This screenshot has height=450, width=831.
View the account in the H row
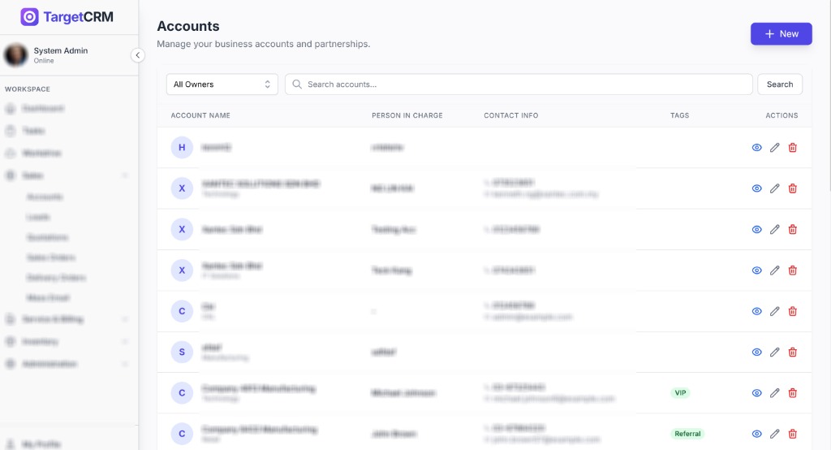(x=756, y=148)
